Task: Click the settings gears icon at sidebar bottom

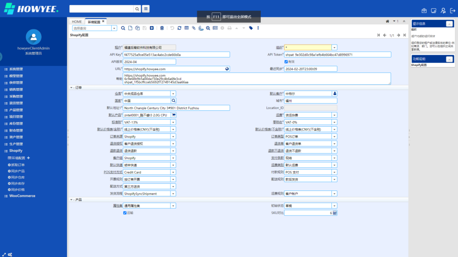Action: coord(10,255)
